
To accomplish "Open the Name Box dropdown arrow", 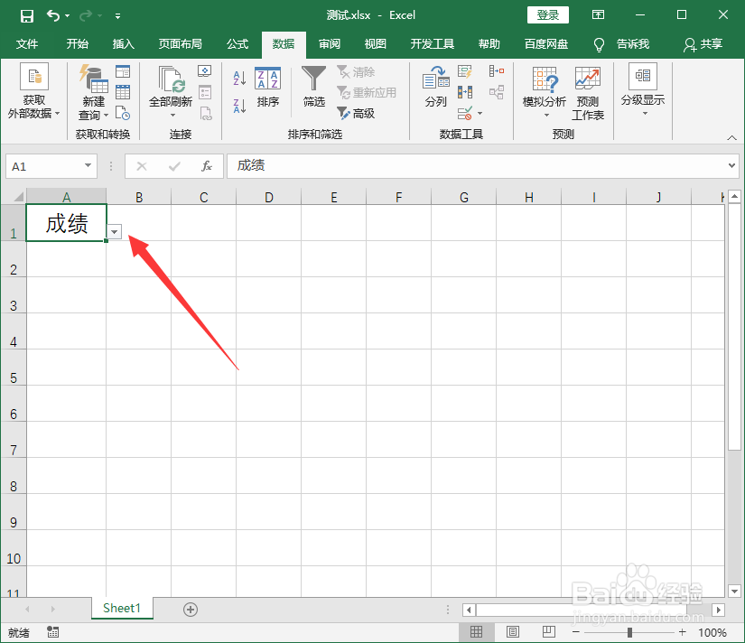I will [x=88, y=165].
